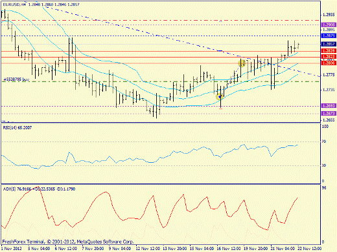Click the 1.2935 axis value

click(329, 15)
